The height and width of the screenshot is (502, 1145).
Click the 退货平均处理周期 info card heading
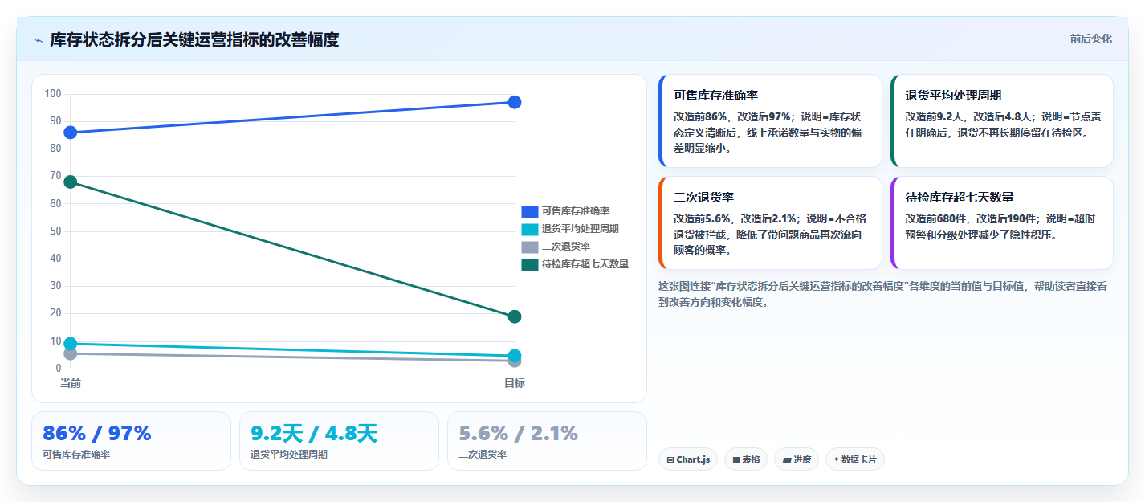click(953, 95)
